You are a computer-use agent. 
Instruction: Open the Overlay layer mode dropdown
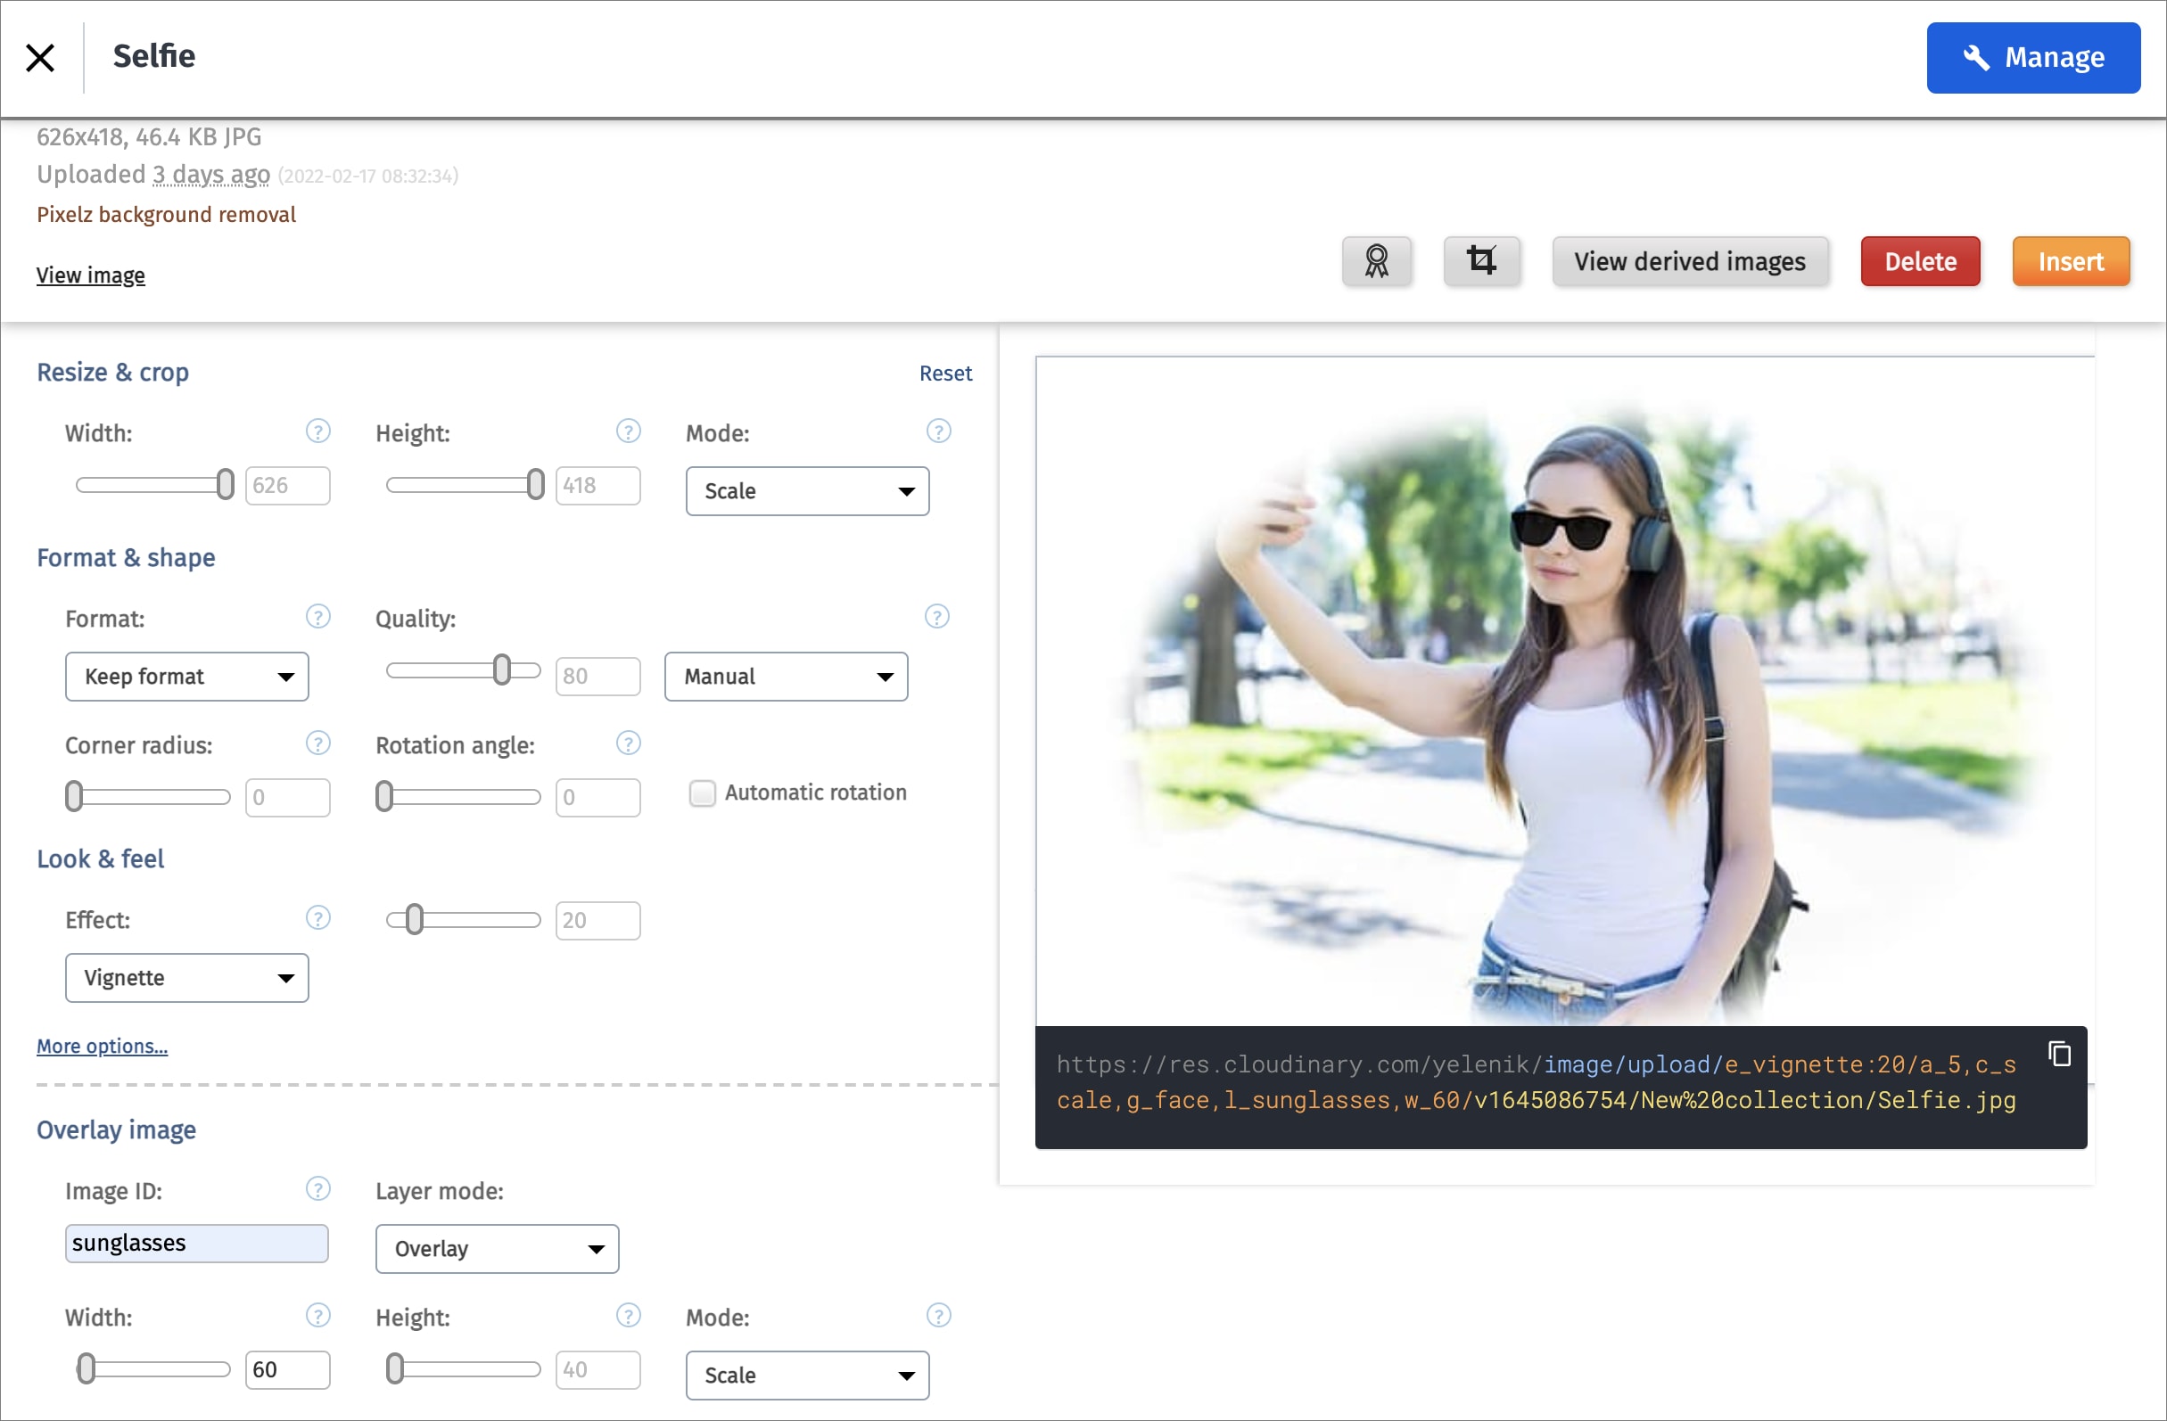tap(497, 1248)
